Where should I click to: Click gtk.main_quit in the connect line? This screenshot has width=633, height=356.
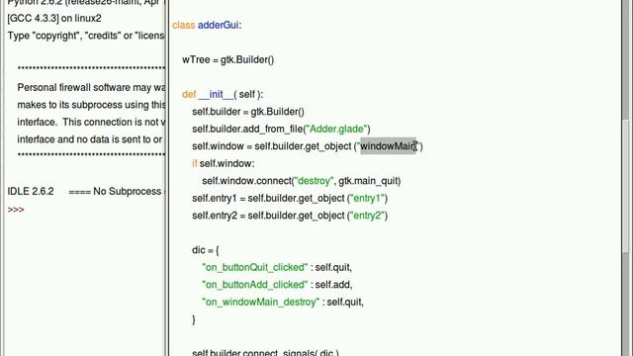tap(369, 181)
